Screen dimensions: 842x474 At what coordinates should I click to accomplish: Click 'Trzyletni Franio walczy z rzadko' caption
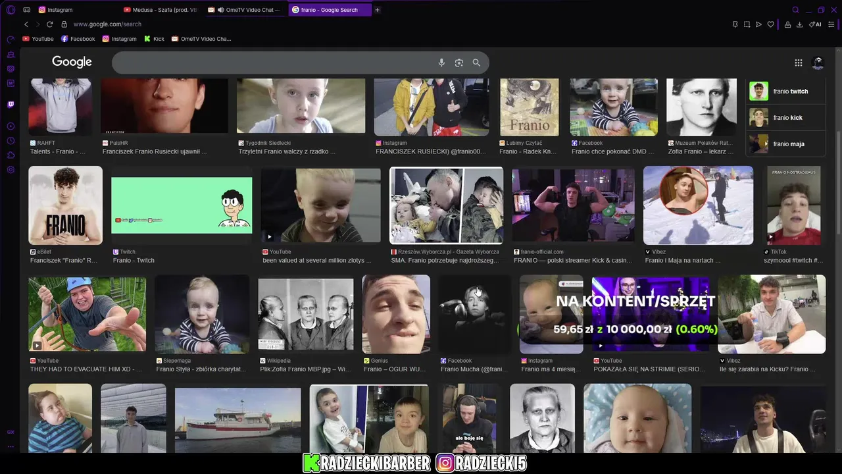point(287,151)
